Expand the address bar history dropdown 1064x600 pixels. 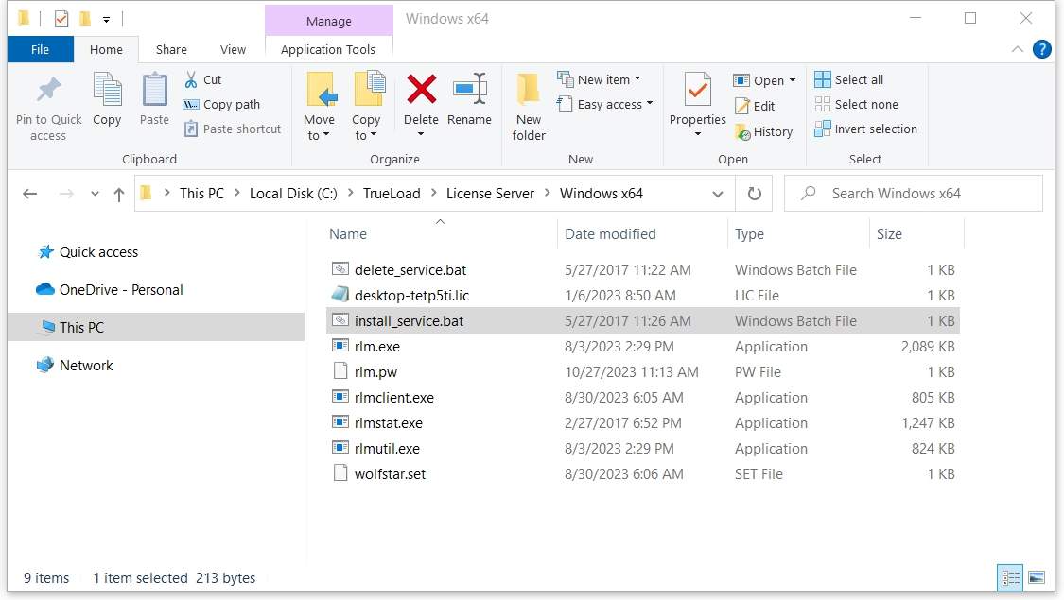point(717,194)
